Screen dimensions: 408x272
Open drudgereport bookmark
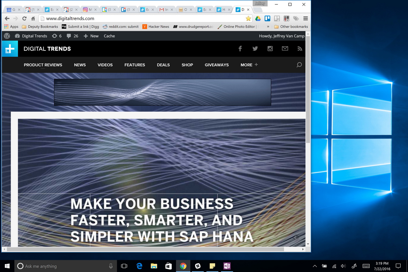193,27
